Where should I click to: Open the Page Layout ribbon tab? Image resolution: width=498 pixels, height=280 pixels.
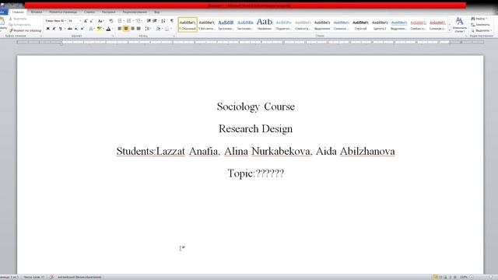63,12
